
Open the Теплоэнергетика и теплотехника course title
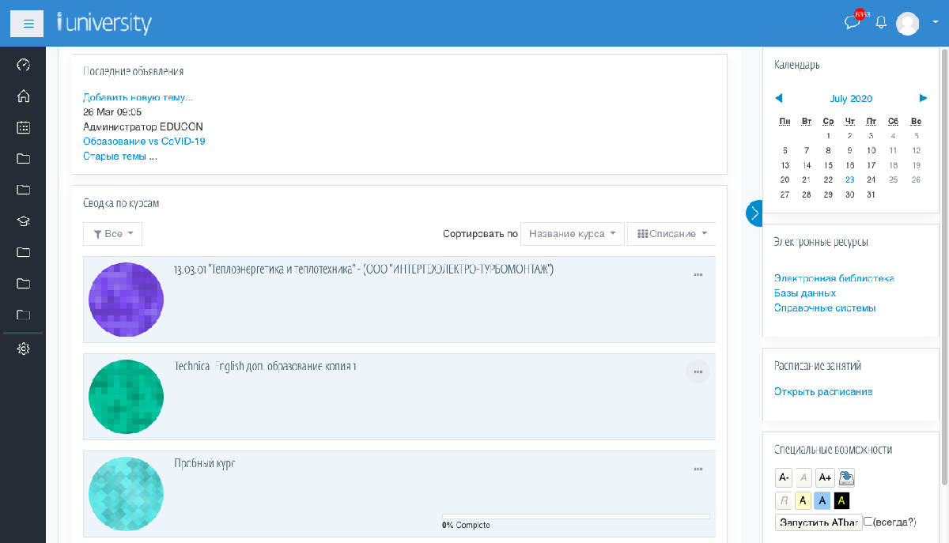pos(364,270)
